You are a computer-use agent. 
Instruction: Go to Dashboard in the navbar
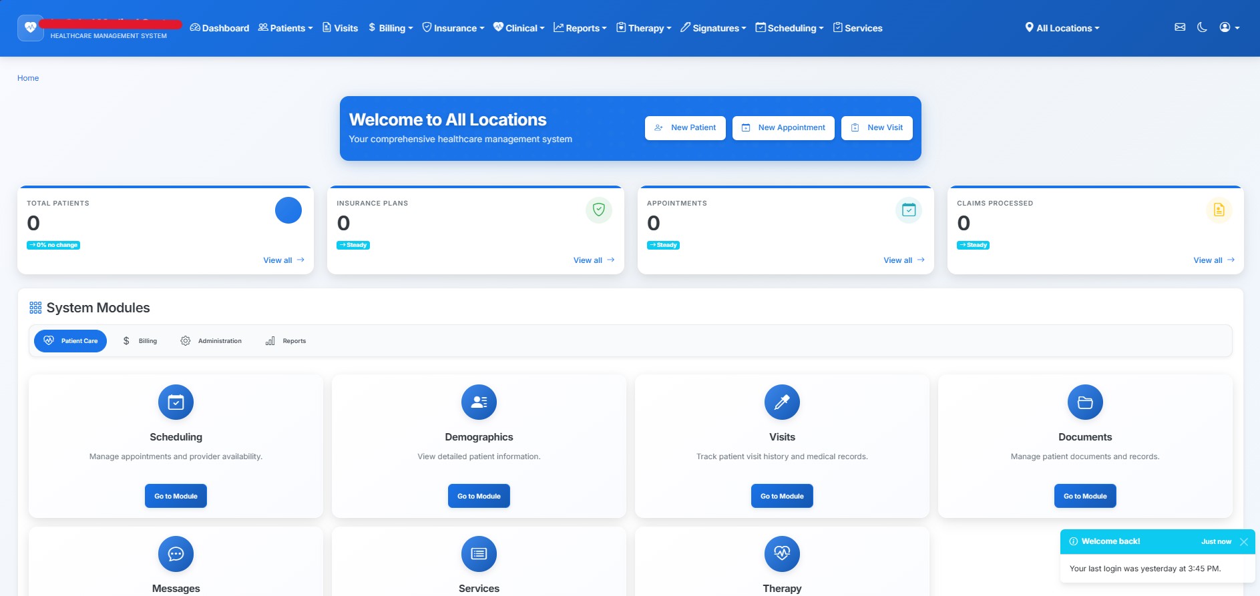click(219, 28)
